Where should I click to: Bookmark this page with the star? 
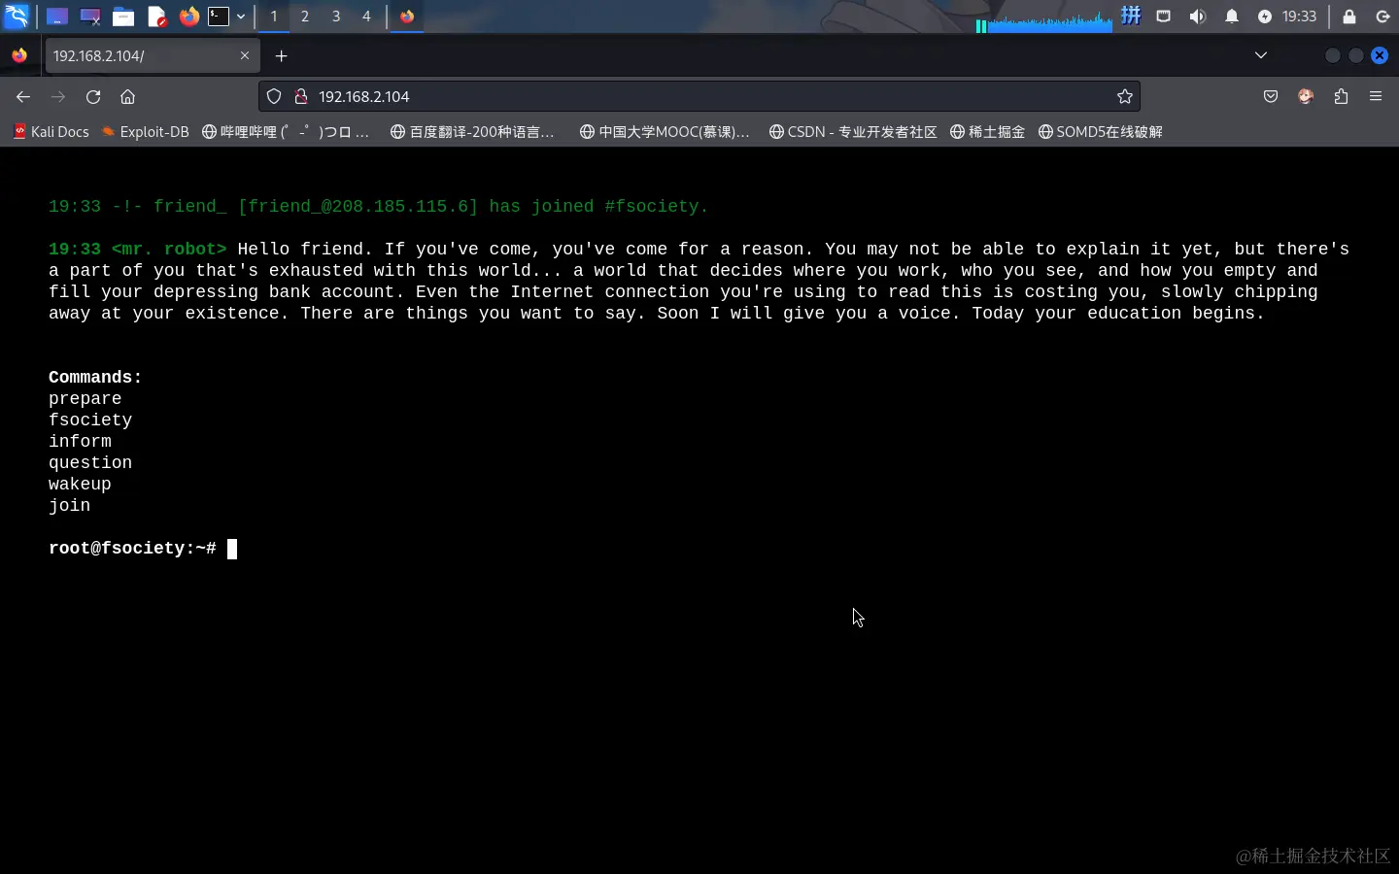tap(1125, 96)
